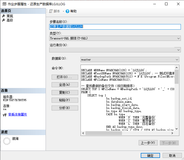The image size is (184, 160).
Task: Click the Open (O)... button
Action: (x=65, y=77)
